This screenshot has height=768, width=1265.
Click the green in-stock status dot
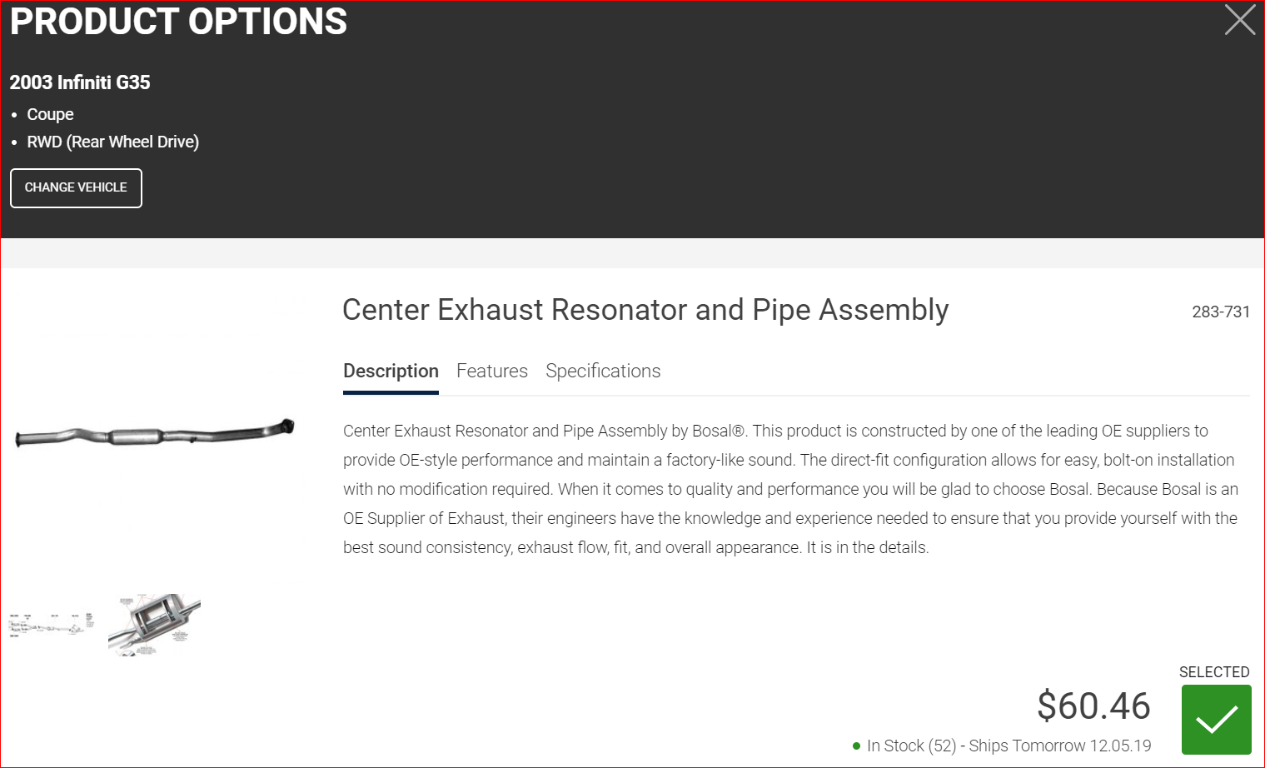tap(856, 746)
